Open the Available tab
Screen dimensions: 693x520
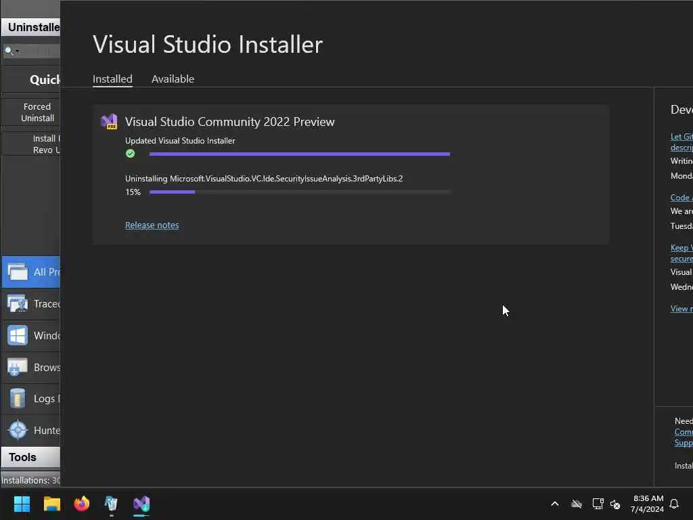173,79
